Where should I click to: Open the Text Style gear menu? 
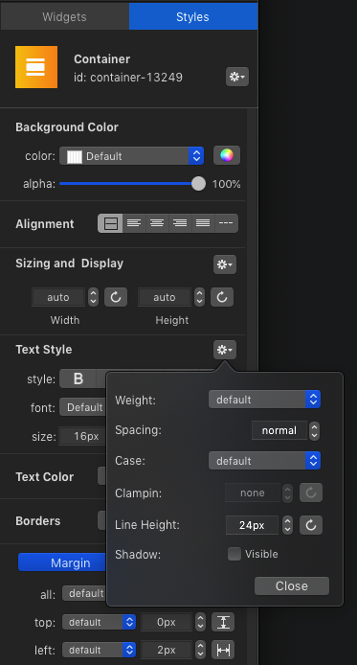[225, 350]
